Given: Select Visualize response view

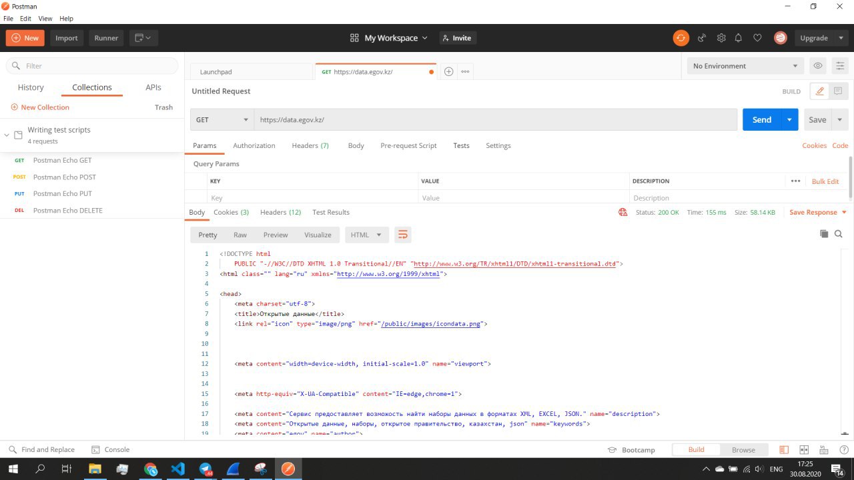Looking at the screenshot, I should (x=318, y=235).
